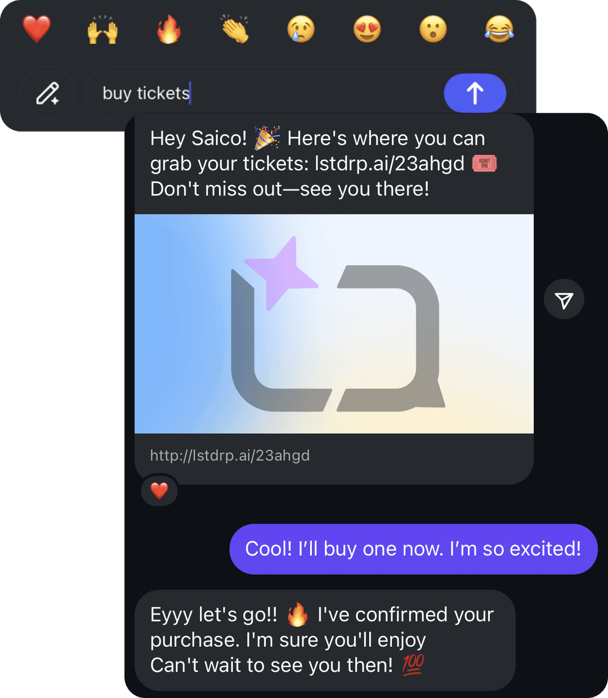Viewport: 608px width, 698px height.
Task: Click the 'Eyyy let's go!!' reply bubble
Action: click(325, 640)
